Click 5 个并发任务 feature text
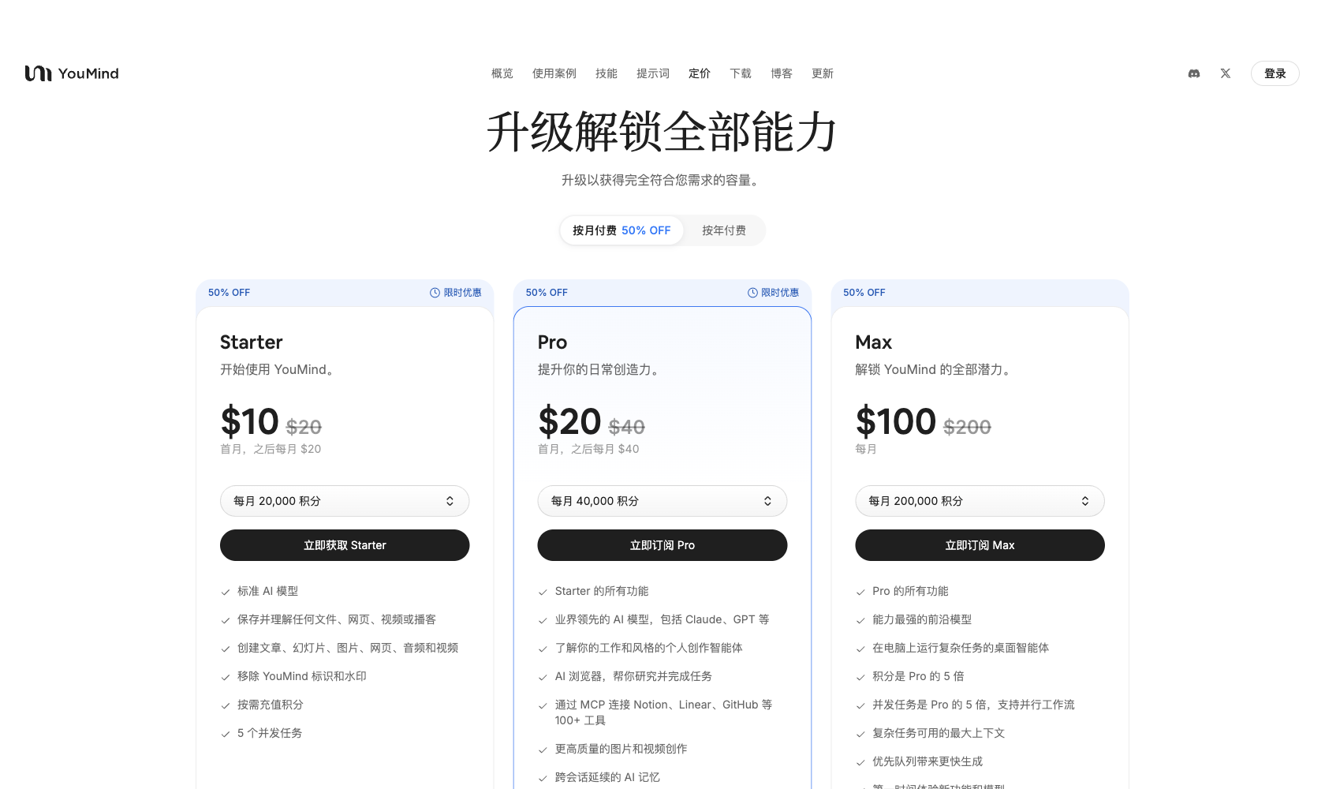 click(x=270, y=733)
